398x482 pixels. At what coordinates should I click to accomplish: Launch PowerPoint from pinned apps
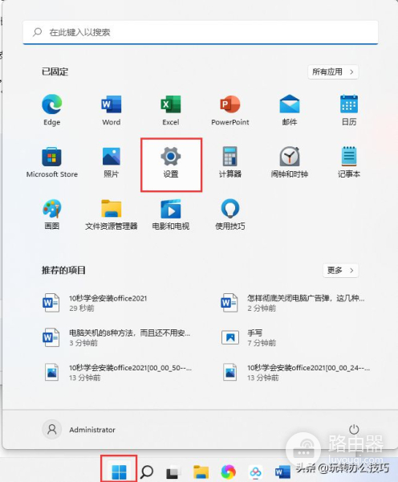pos(230,110)
